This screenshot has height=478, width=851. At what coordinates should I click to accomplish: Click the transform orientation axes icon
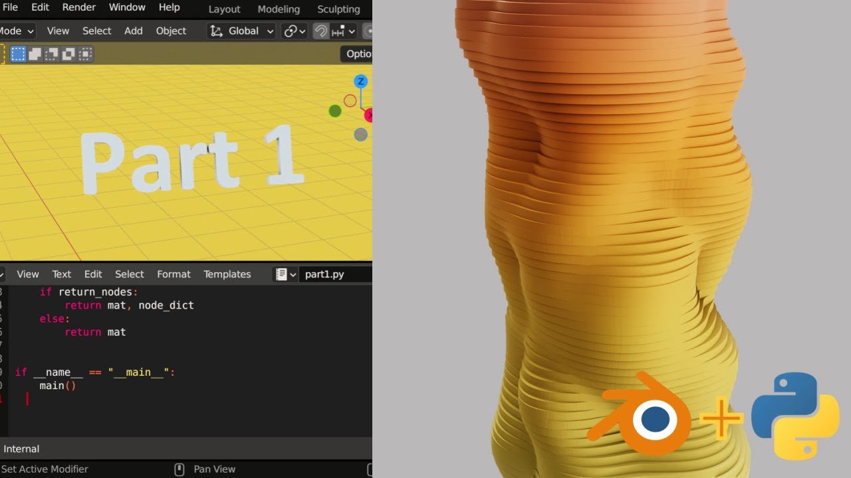[x=216, y=31]
